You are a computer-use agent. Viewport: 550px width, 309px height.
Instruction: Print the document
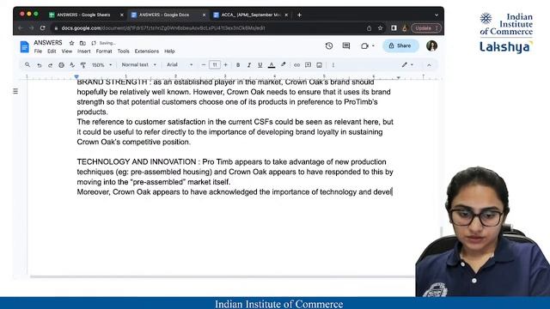61,65
